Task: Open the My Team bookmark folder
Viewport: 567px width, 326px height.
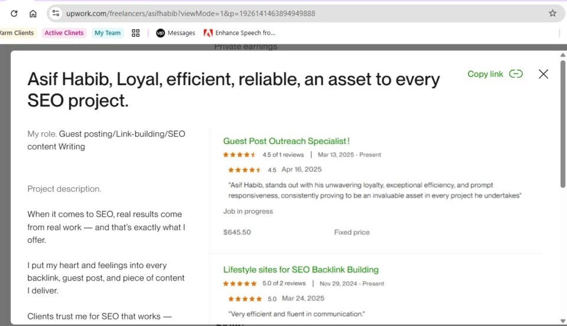Action: (x=107, y=33)
